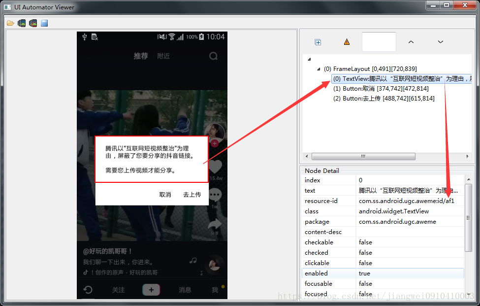Click the focusable row in Node Detail

point(383,284)
